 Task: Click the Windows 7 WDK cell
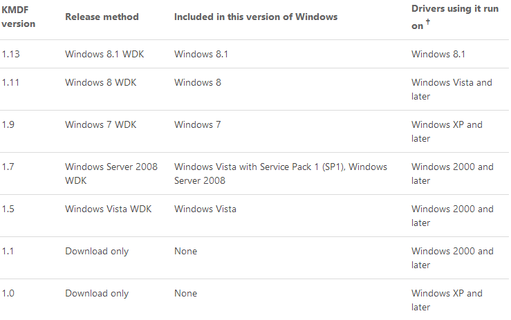point(101,124)
